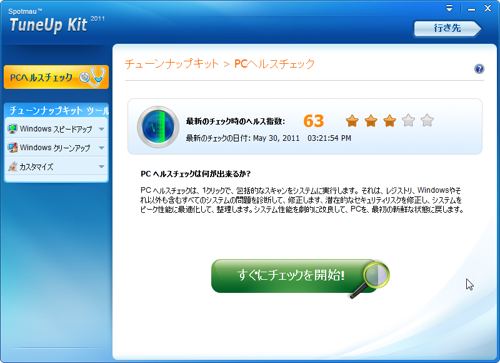Open the Windows クリーンアップ menu item
This screenshot has height=363, width=500.
(x=56, y=148)
